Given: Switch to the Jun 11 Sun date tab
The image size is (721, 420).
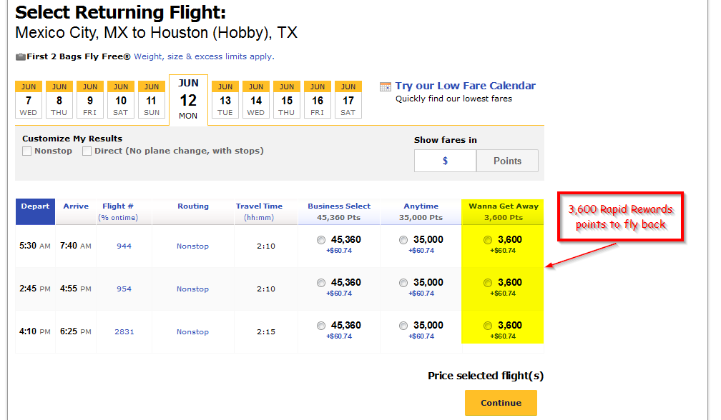Looking at the screenshot, I should pos(152,99).
